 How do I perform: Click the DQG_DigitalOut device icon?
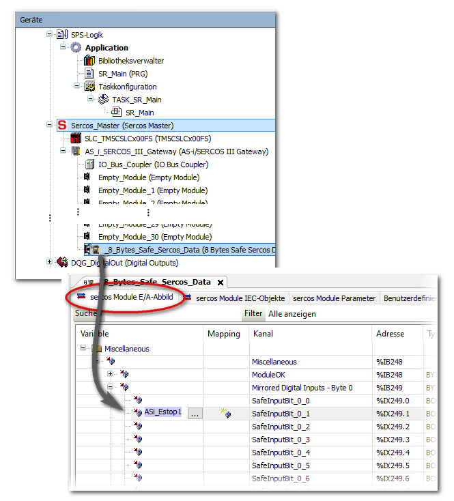tap(63, 263)
